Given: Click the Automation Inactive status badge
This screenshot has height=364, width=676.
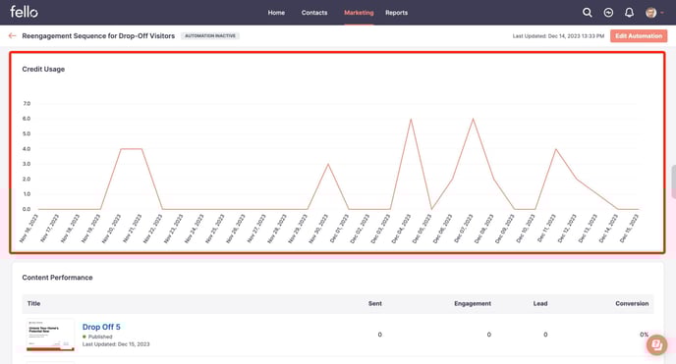Looking at the screenshot, I should pos(210,35).
